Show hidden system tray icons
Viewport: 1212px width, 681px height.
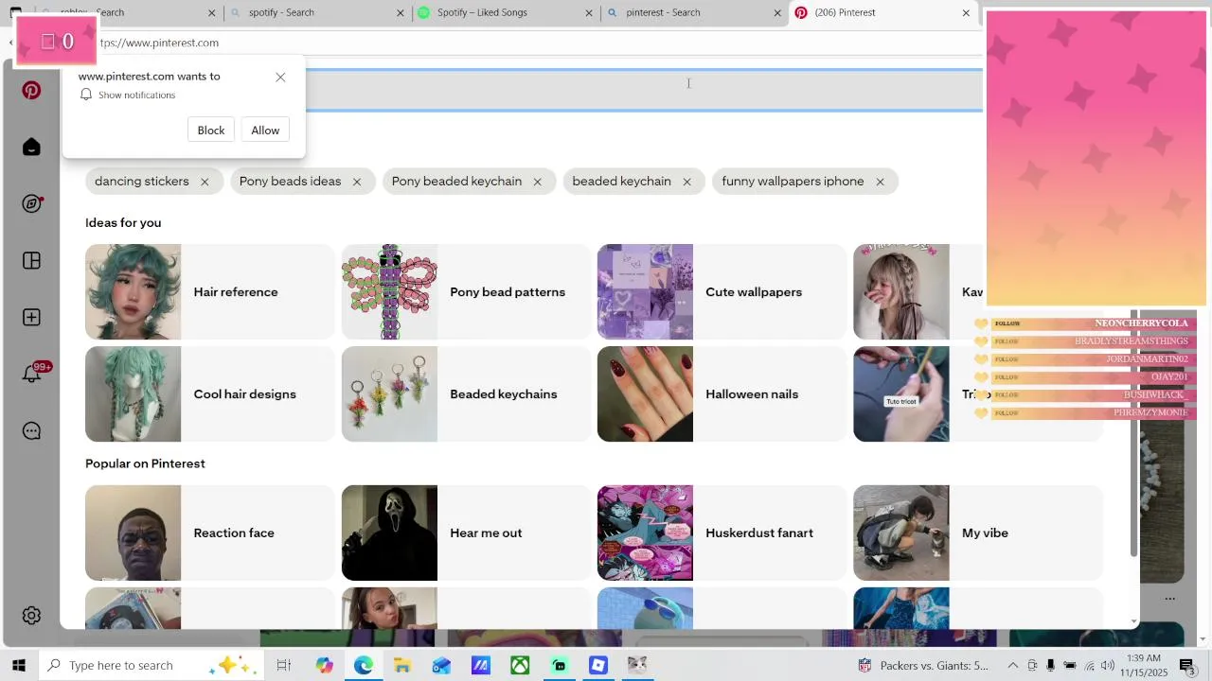(x=1012, y=665)
